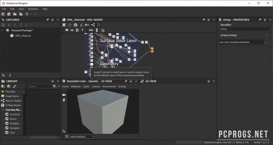Viewport: 273px width, 145px height.
Task: Click the Save All icon in main toolbar
Action: 21,14
